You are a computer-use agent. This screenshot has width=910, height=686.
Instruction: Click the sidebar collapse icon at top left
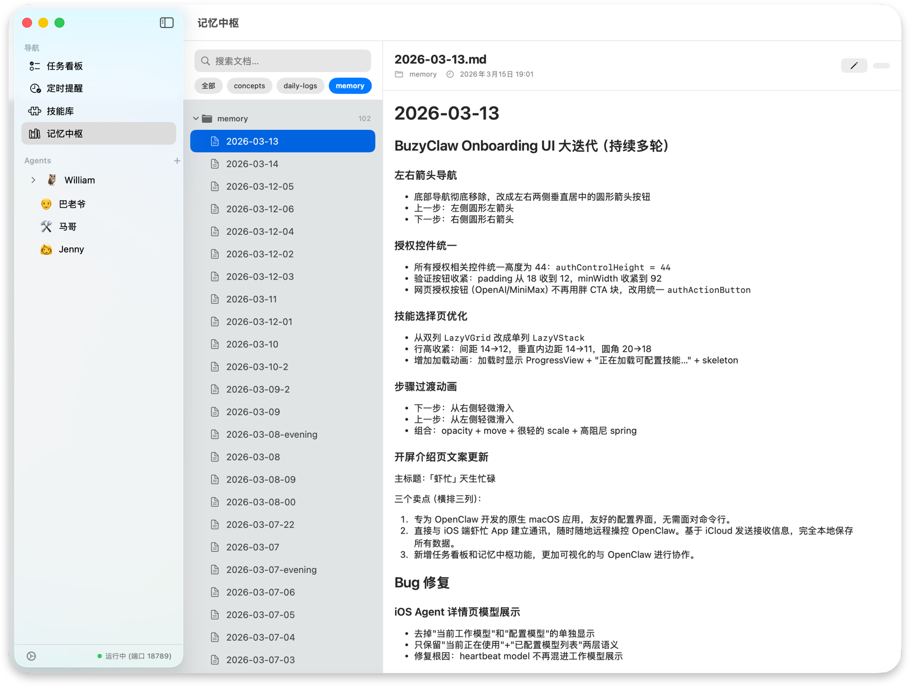tap(167, 23)
